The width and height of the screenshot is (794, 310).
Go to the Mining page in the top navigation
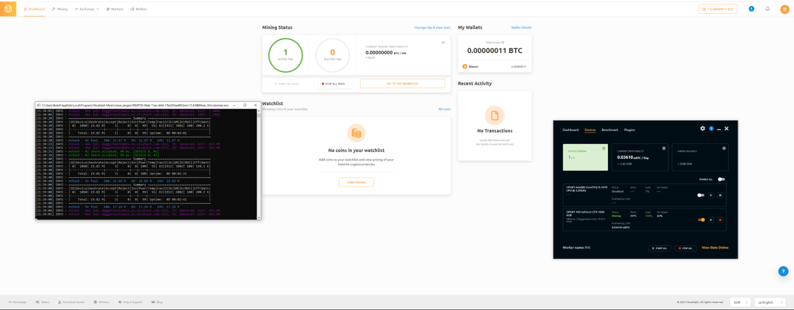click(60, 9)
